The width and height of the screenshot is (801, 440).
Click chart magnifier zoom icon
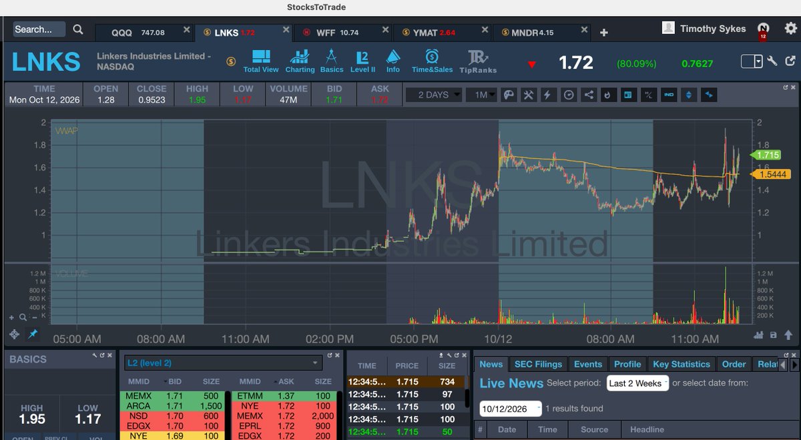click(x=23, y=318)
